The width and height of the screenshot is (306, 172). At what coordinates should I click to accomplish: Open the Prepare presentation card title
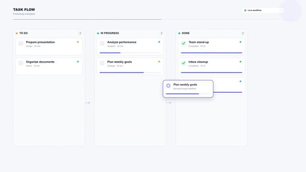41,42
